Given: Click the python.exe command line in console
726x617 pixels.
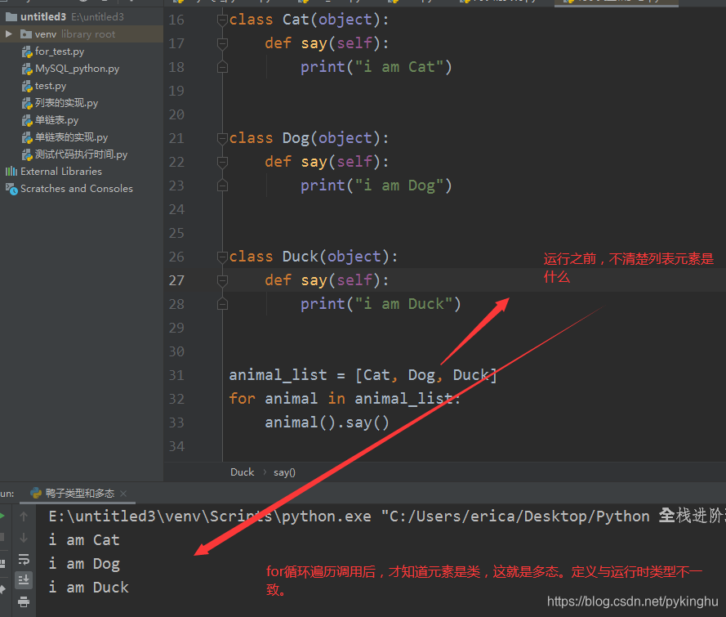Looking at the screenshot, I should click(387, 516).
